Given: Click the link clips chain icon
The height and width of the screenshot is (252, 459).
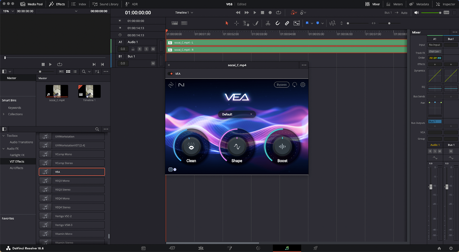Looking at the screenshot, I should click(x=287, y=23).
